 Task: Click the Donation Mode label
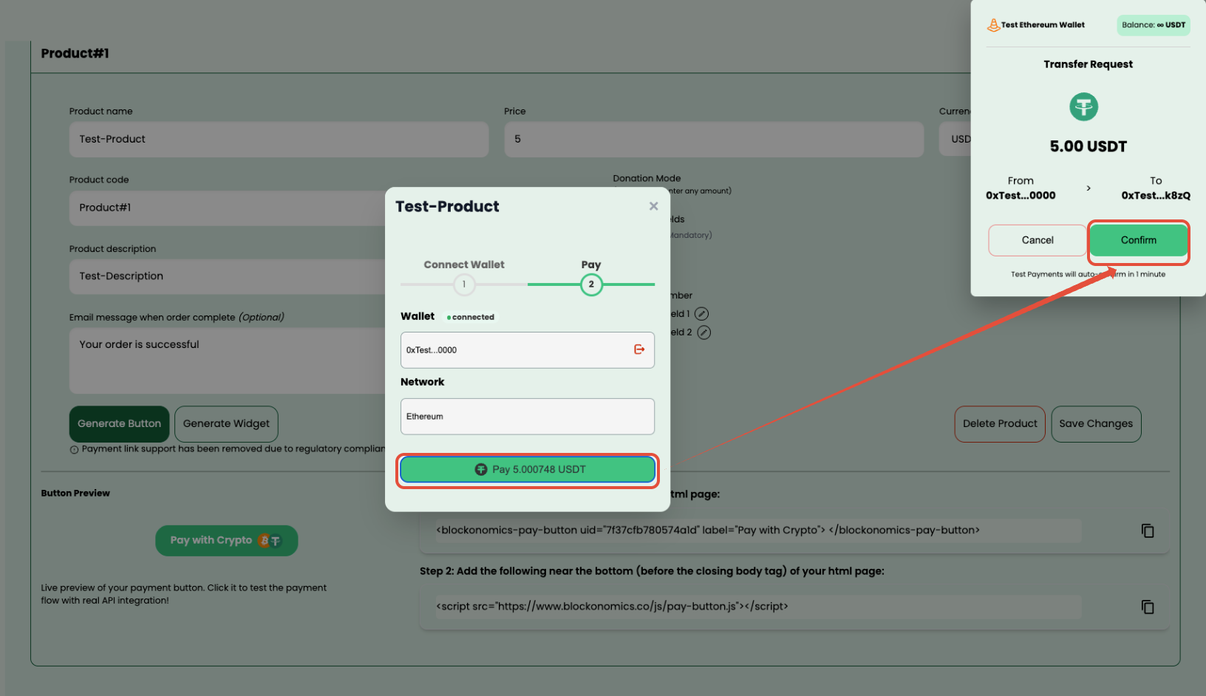pos(647,178)
